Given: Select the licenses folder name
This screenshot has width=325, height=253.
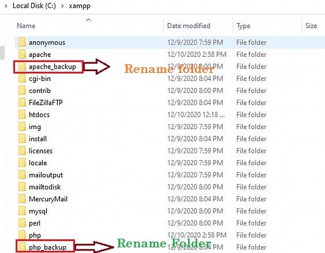Looking at the screenshot, I should 41,151.
